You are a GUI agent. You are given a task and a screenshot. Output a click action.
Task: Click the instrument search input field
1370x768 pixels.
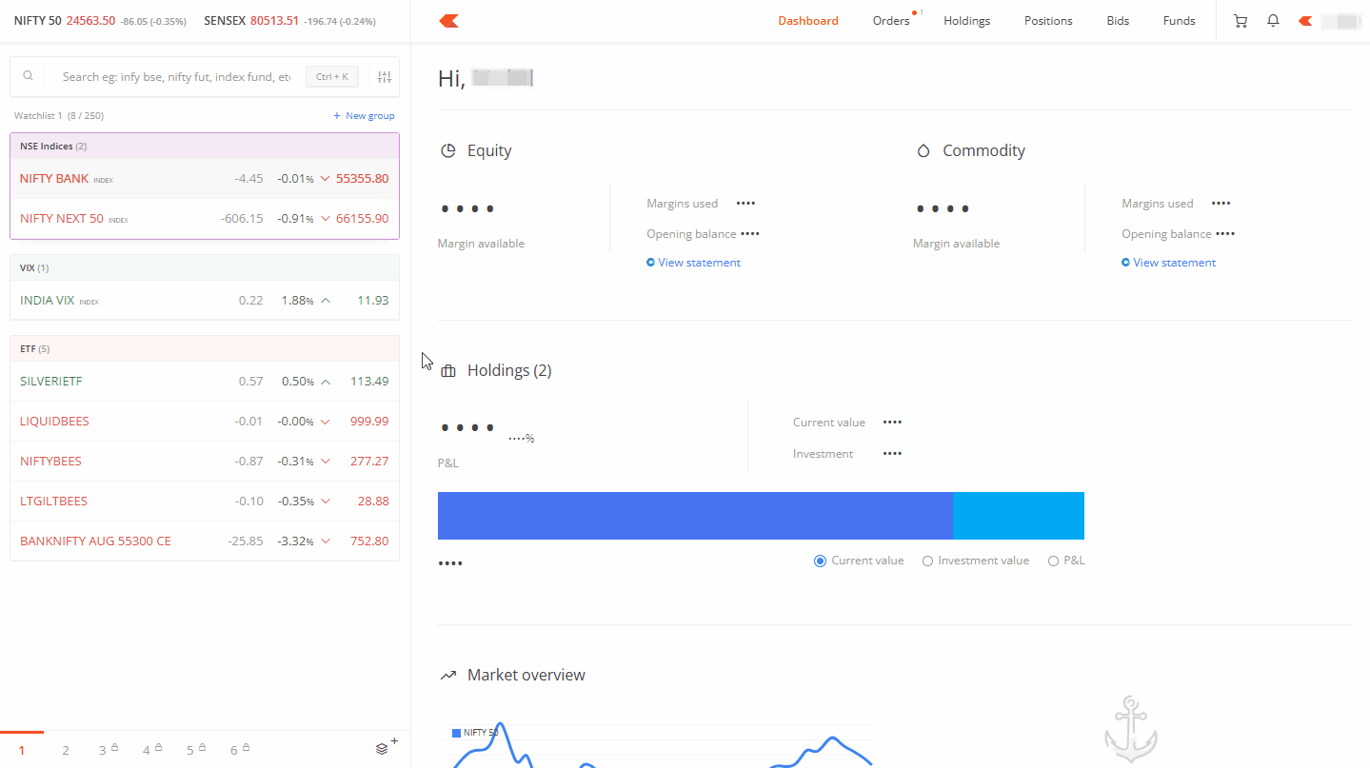[176, 77]
